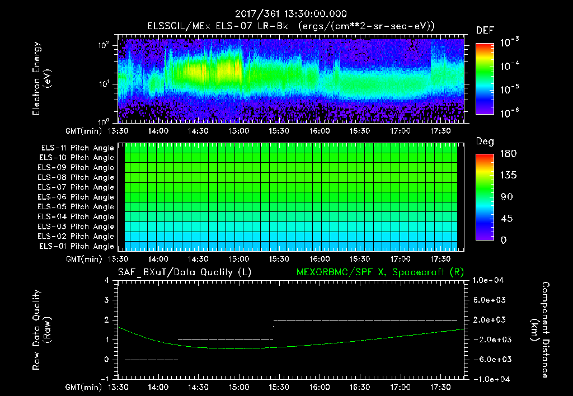The height and width of the screenshot is (396, 573).
Task: Click the ELS-01 Pitch Angle row label
Action: (x=77, y=247)
